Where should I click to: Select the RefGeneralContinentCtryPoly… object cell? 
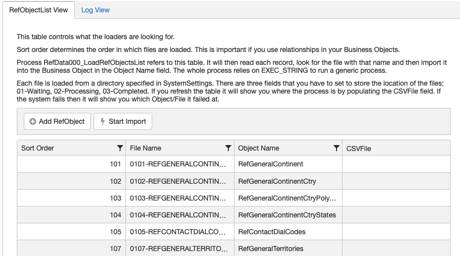(x=288, y=198)
